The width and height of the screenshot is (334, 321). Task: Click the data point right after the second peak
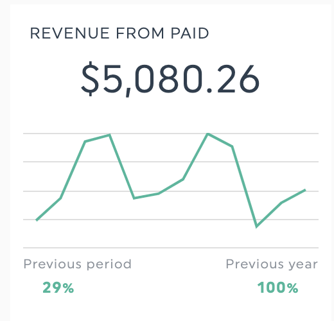pos(232,146)
